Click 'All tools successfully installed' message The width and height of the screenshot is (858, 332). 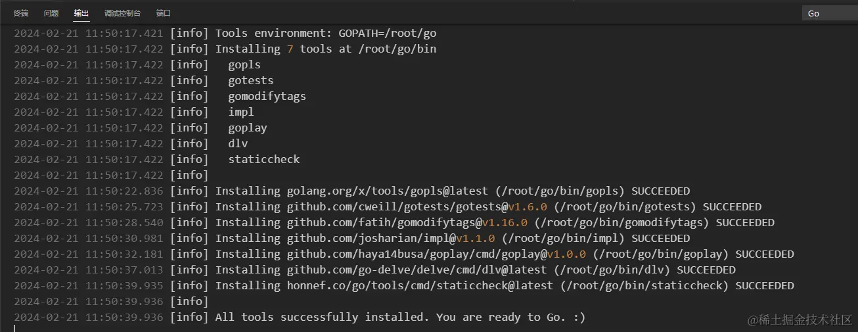(x=400, y=317)
